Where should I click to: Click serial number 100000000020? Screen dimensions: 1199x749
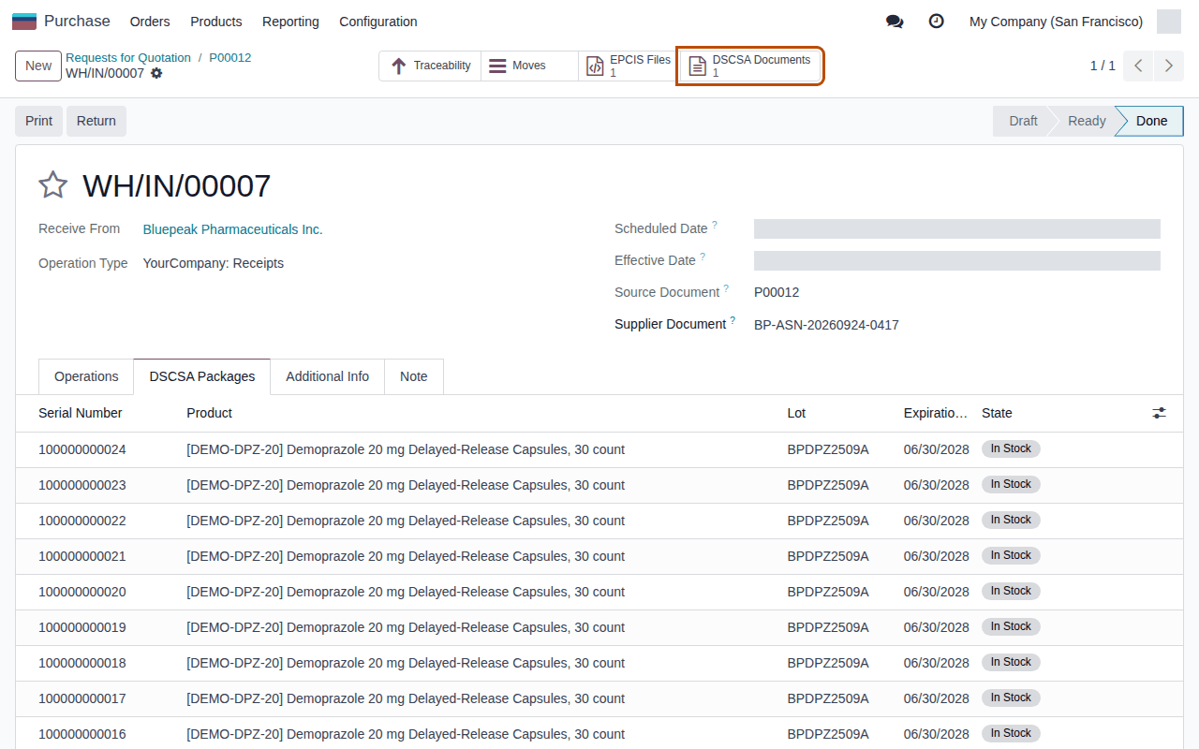pos(82,592)
